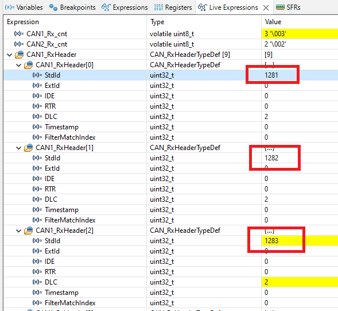Click the highlighted StdId value 1283

271,241
